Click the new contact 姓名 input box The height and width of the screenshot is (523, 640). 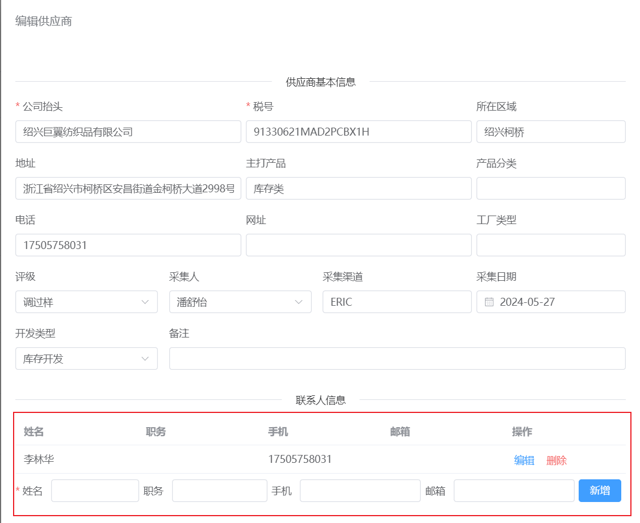pyautogui.click(x=95, y=491)
